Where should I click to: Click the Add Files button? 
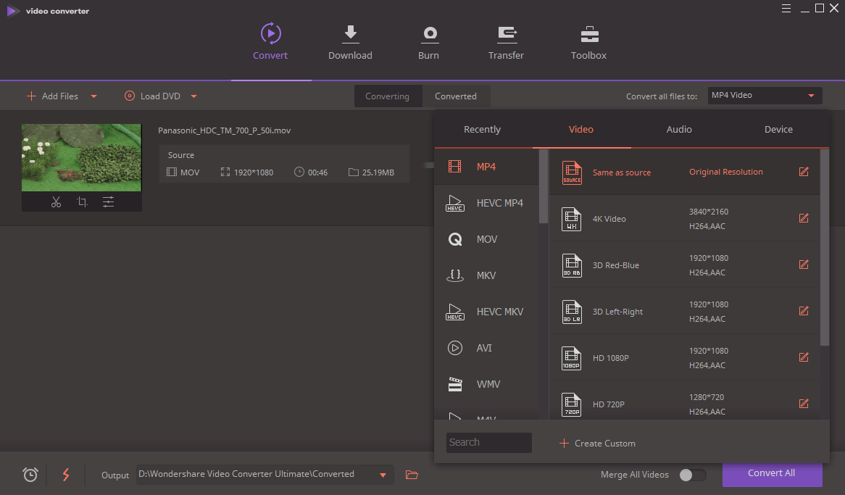tap(52, 96)
